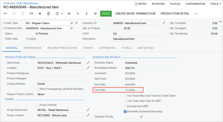Click the Dispatch Priority field
This screenshot has height=122, width=223.
(133, 117)
